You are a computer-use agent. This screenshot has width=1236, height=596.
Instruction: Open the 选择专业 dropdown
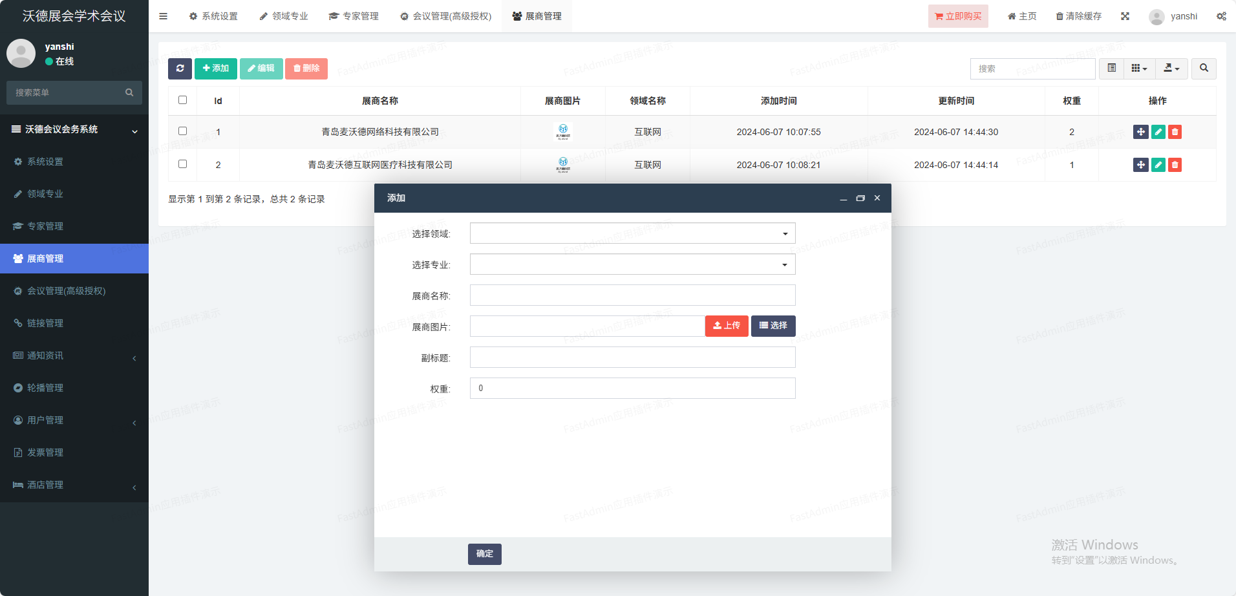click(632, 264)
